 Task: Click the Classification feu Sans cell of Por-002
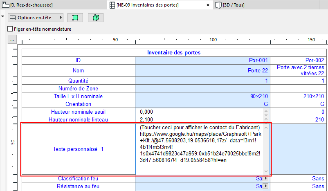298,178
